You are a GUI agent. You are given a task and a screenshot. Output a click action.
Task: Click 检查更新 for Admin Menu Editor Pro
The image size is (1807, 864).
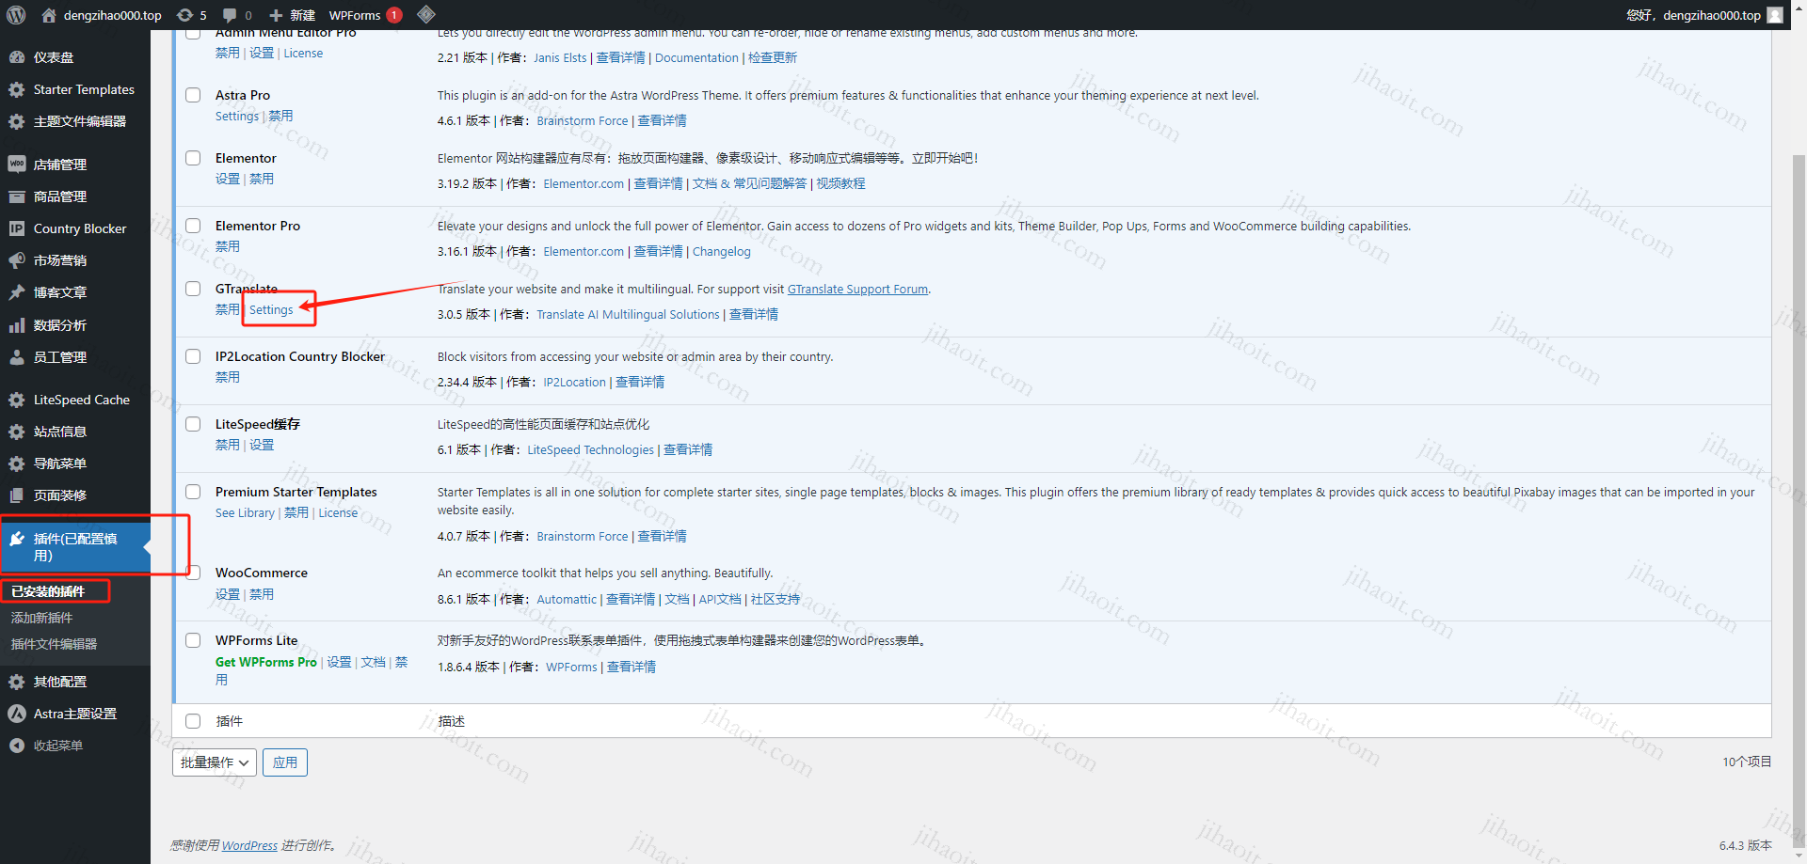click(773, 57)
